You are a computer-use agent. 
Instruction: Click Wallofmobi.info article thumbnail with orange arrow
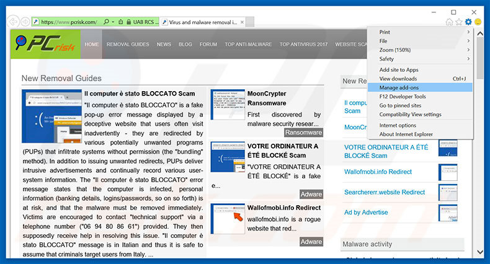(x=228, y=218)
